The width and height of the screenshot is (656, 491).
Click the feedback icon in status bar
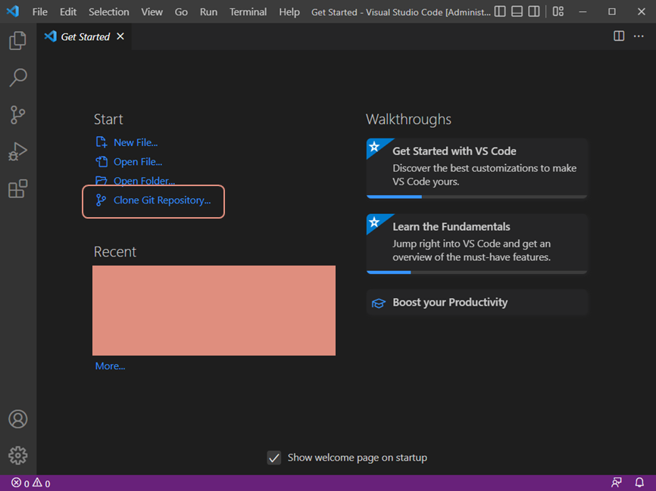(x=617, y=483)
